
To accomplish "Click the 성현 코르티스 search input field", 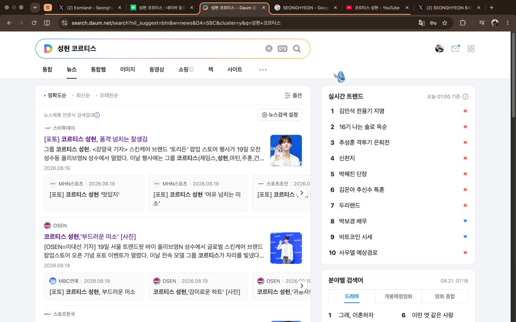I will click(159, 49).
